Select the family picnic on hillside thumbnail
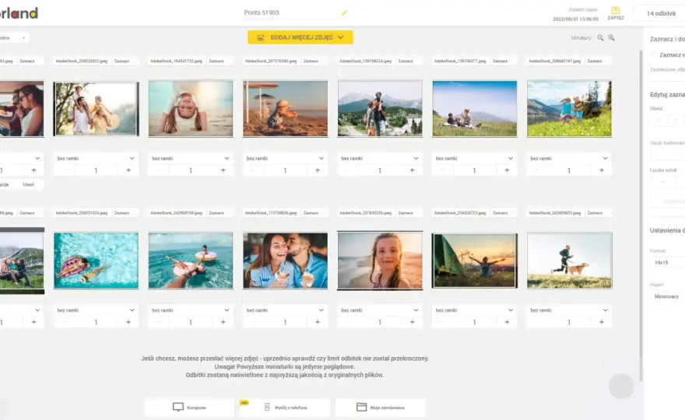This screenshot has height=420, width=685. tap(474, 109)
